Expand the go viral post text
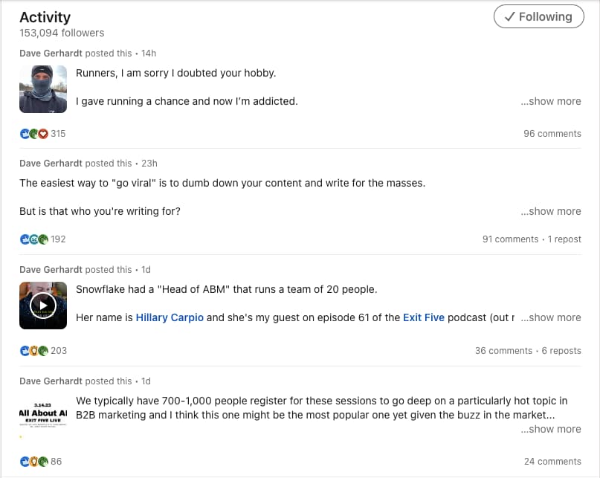Screen dimensions: 600x478 click(x=551, y=211)
